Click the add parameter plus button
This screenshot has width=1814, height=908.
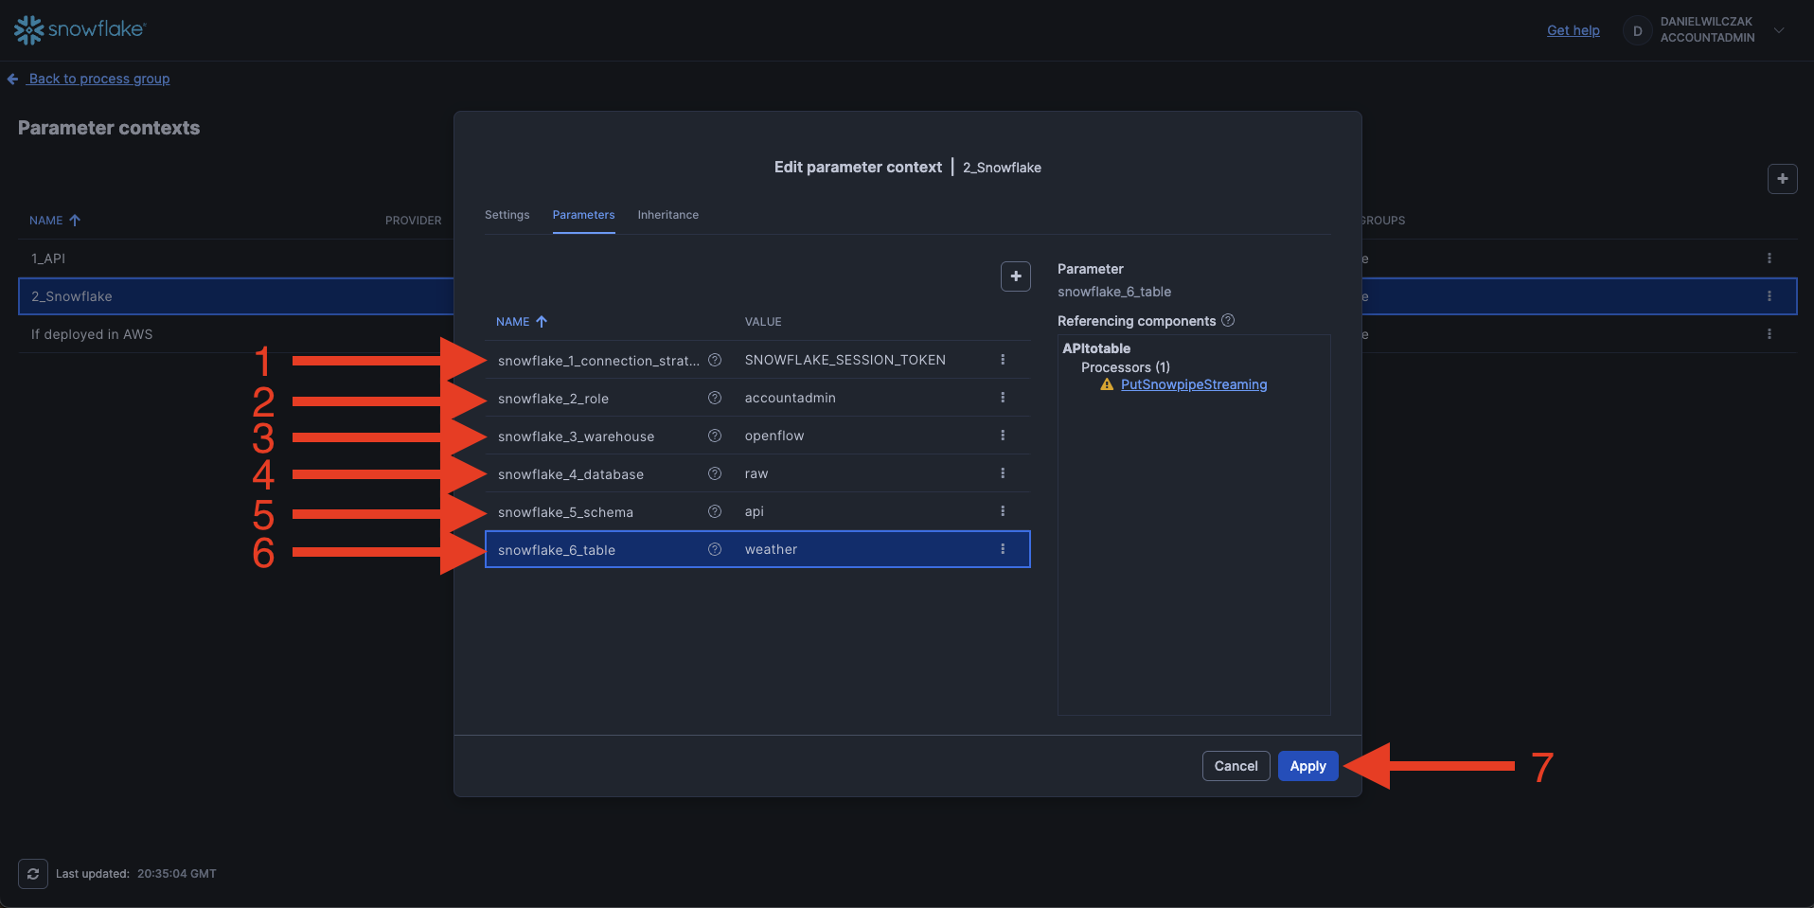pos(1015,276)
